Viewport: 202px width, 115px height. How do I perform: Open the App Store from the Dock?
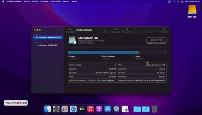tap(108, 109)
